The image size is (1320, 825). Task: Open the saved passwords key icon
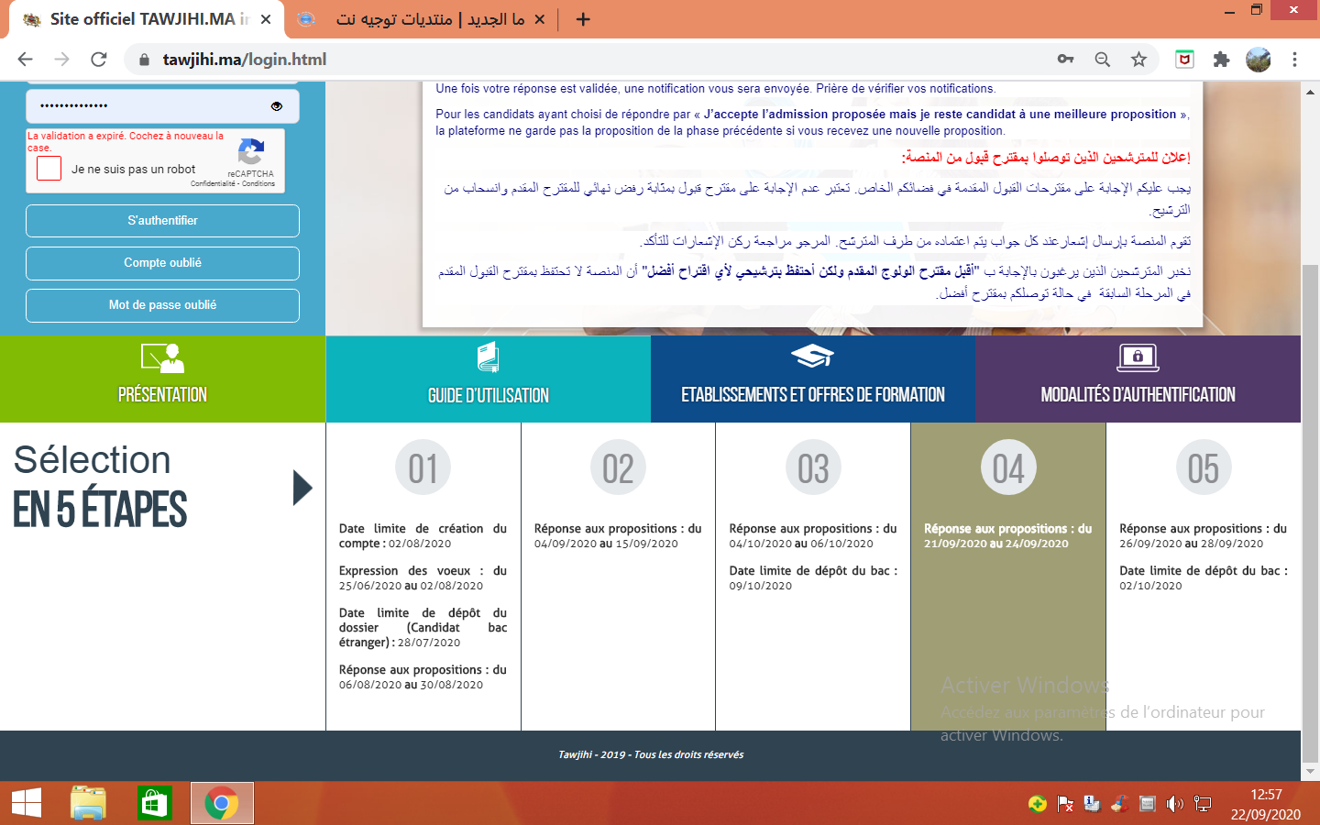(1065, 60)
